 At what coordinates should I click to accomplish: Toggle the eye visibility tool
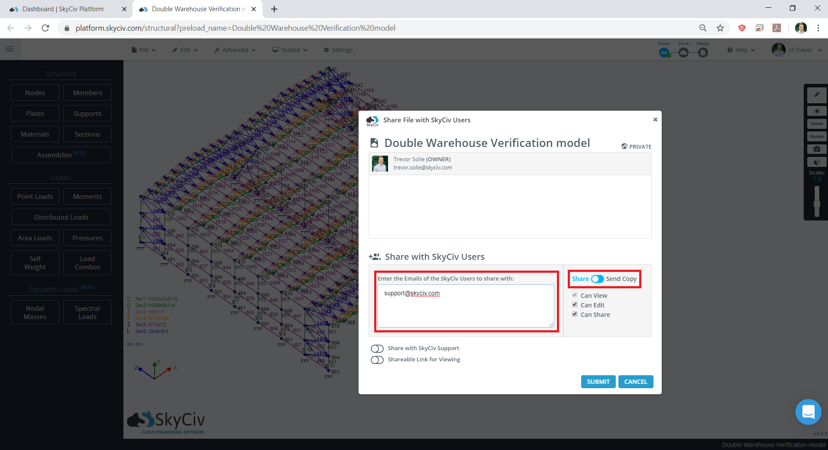click(817, 111)
